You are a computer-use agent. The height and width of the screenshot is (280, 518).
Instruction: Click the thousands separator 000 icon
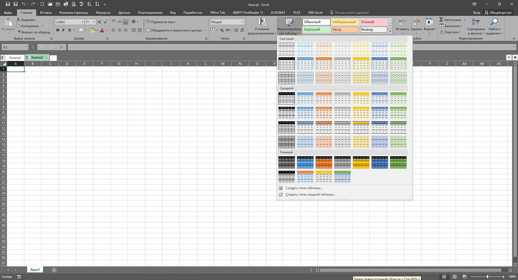coord(228,30)
